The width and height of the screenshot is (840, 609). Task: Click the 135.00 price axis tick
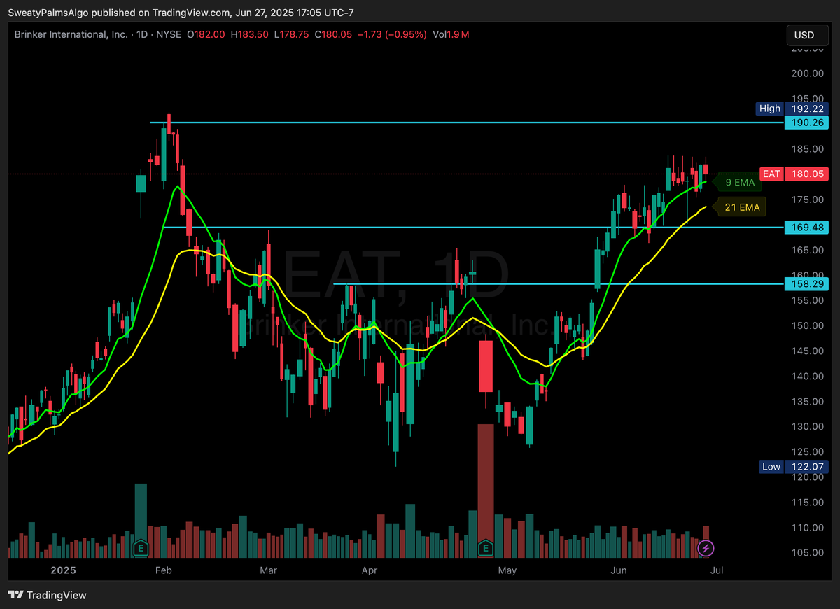click(x=806, y=401)
